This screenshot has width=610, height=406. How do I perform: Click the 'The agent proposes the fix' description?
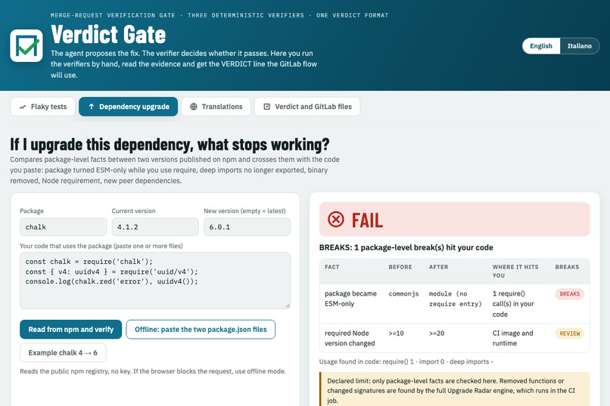click(x=184, y=64)
